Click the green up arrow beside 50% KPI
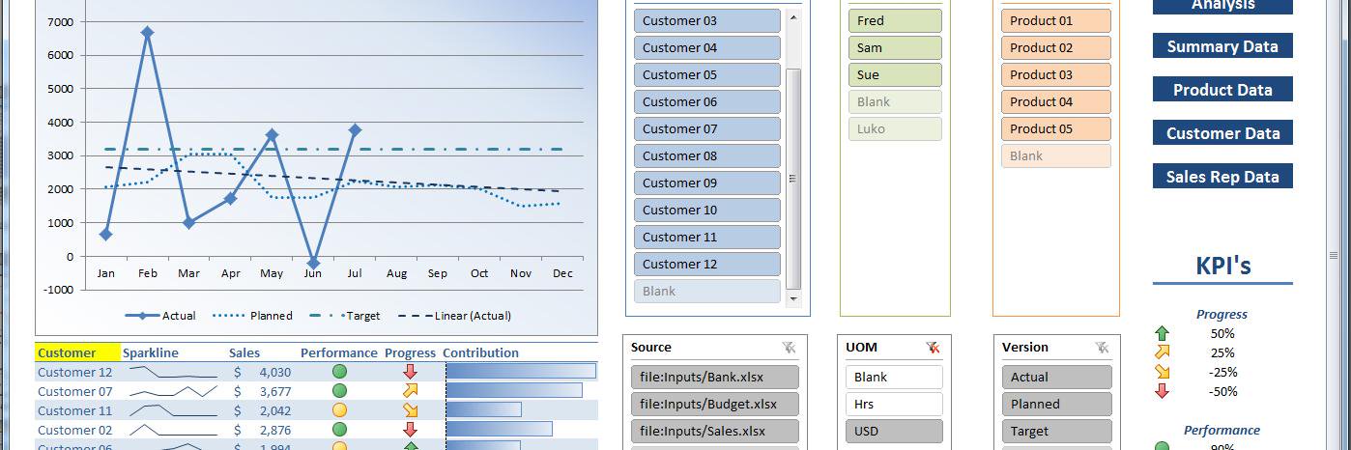Image resolution: width=1351 pixels, height=450 pixels. (1162, 333)
